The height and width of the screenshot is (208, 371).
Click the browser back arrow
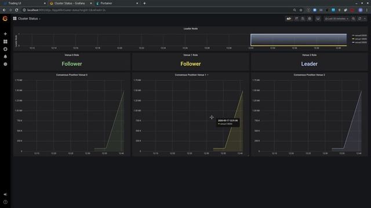tap(4, 10)
